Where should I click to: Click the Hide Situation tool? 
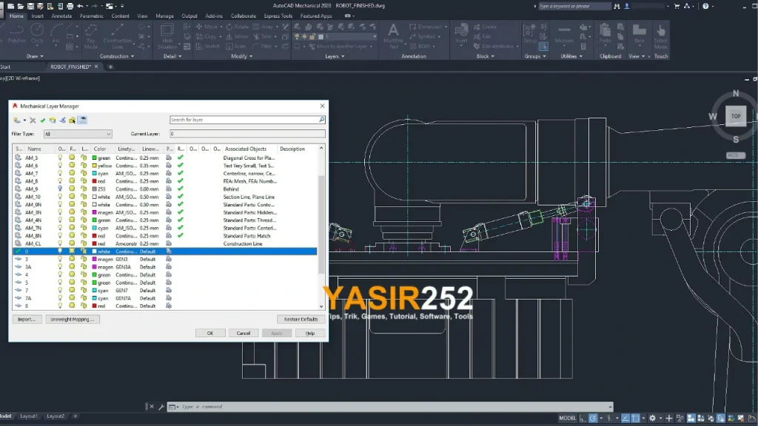click(x=167, y=36)
